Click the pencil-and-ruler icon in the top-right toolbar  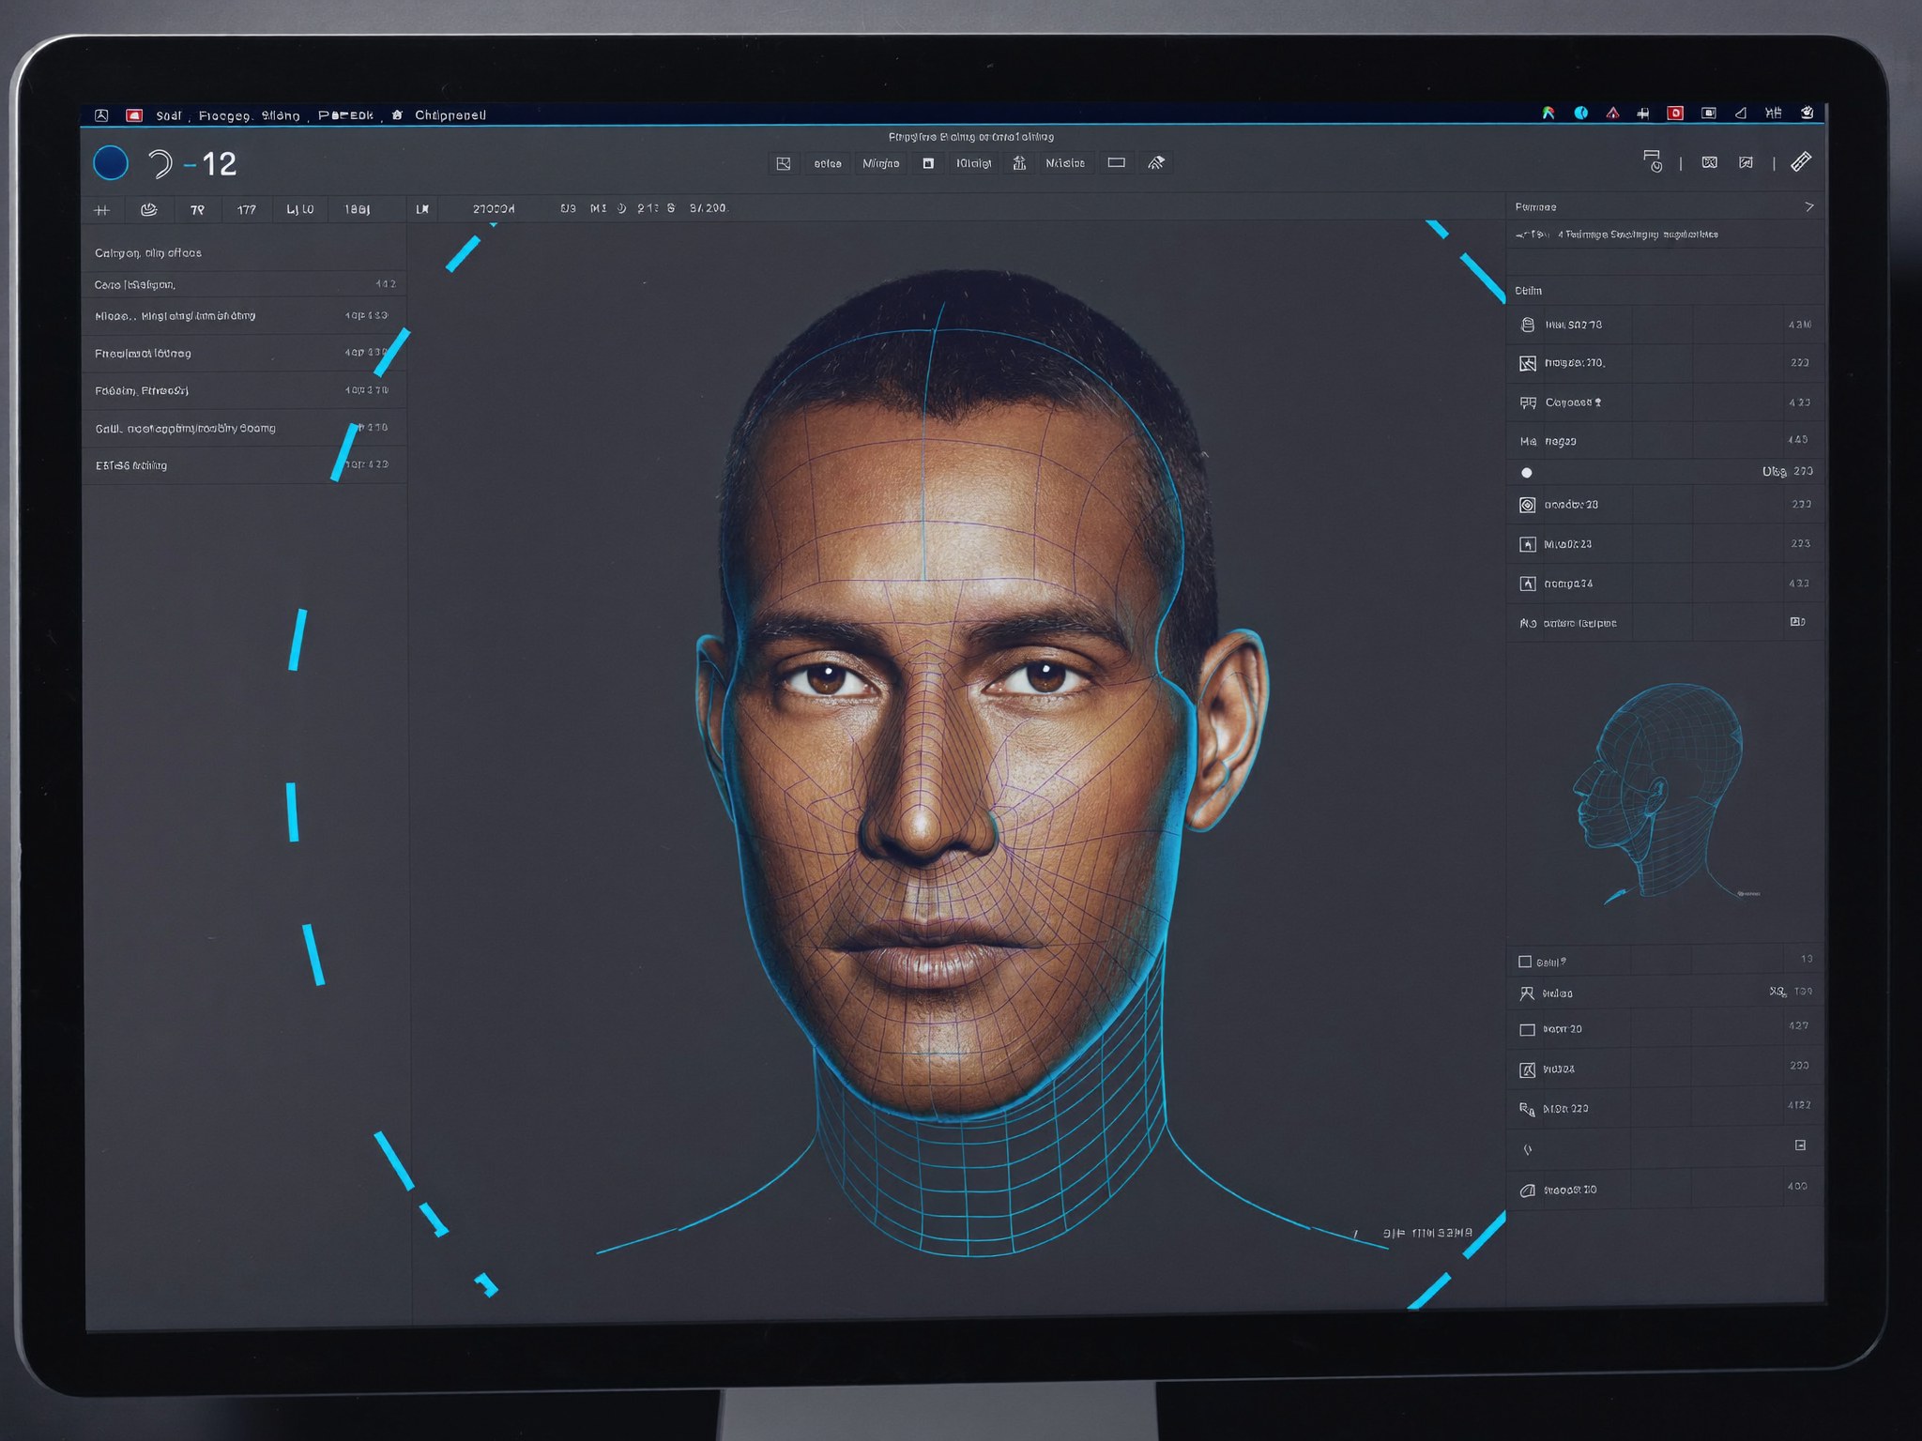click(x=1801, y=161)
